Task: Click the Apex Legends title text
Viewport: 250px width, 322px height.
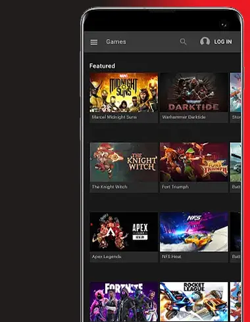Action: coord(107,256)
